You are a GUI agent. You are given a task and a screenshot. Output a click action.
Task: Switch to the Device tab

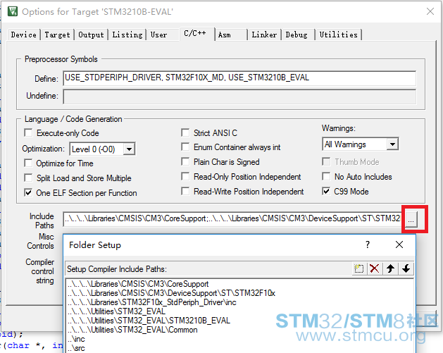point(24,35)
